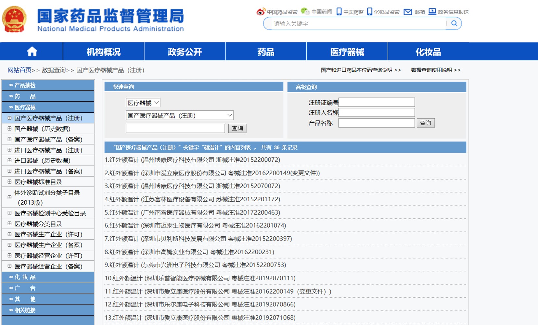Go to 网站首页 via breadcrumb link

(x=19, y=70)
